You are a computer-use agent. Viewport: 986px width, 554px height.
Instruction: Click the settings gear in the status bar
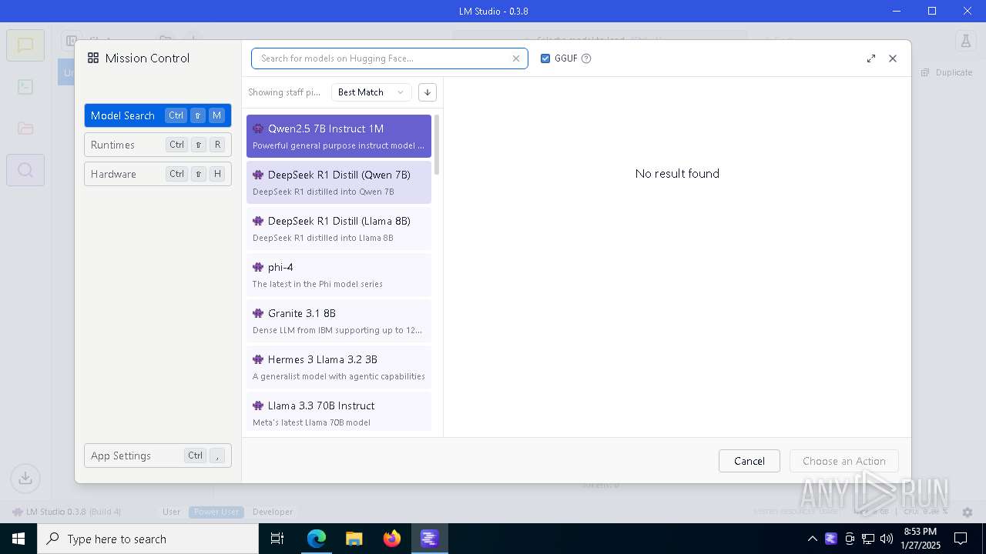point(968,512)
